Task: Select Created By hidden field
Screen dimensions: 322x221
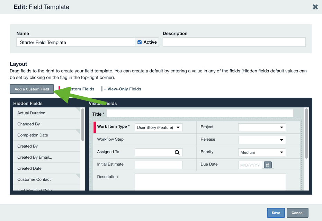Action: tap(47, 146)
